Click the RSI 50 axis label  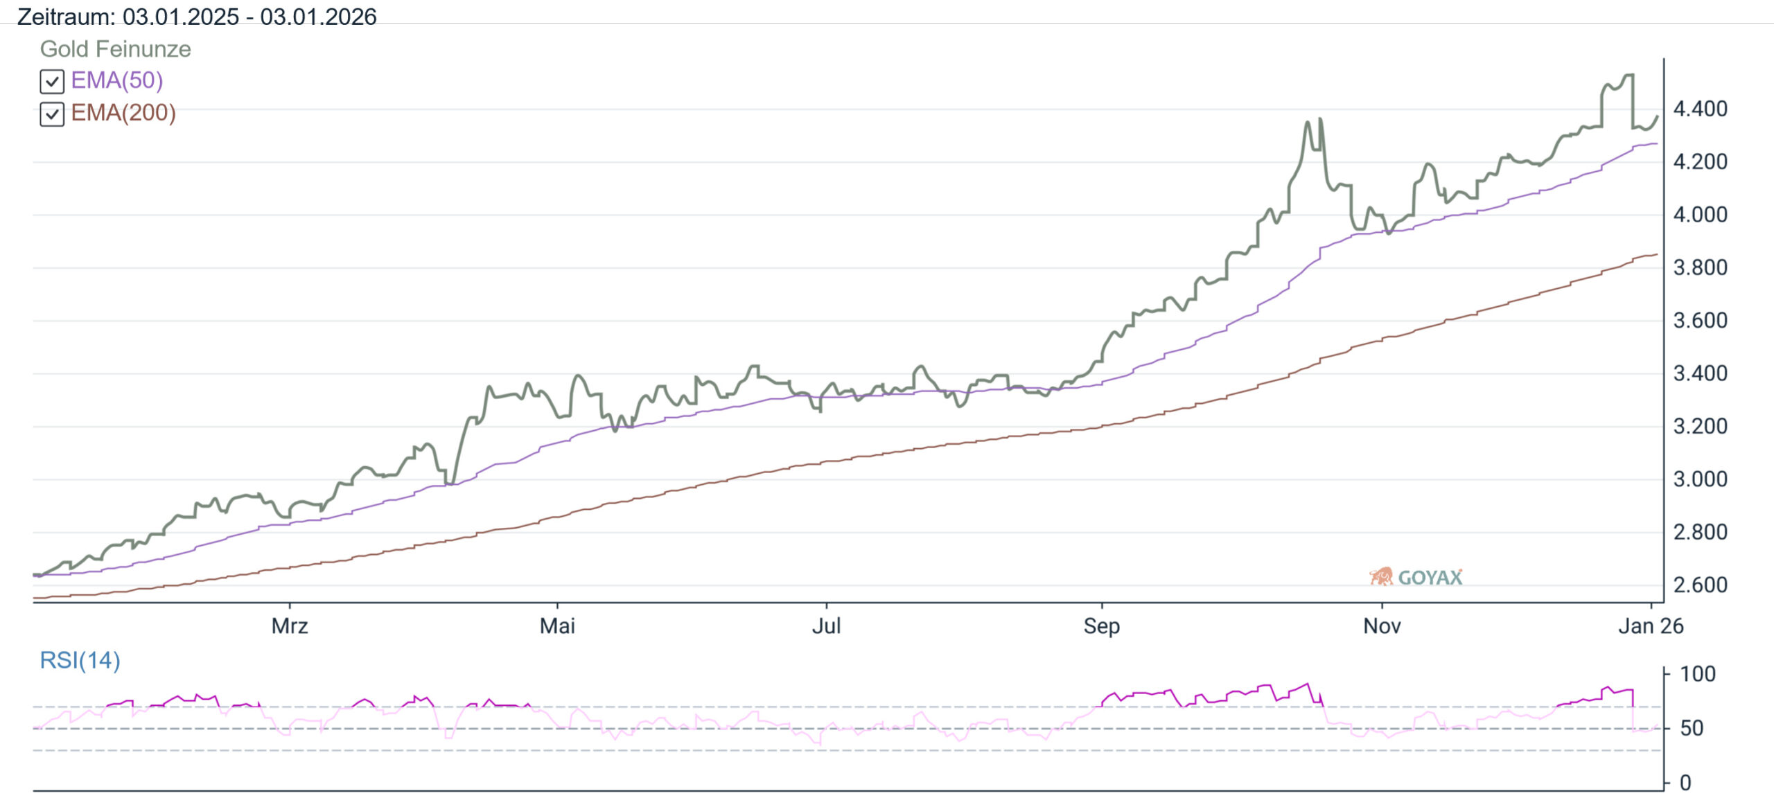click(x=1692, y=728)
